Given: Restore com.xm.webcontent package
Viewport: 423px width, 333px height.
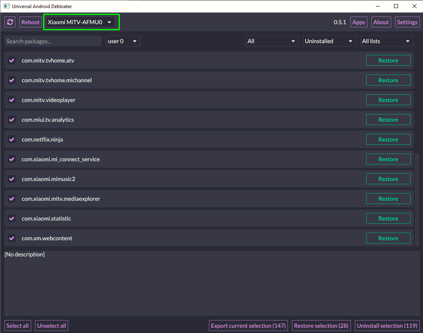Looking at the screenshot, I should coord(388,238).
